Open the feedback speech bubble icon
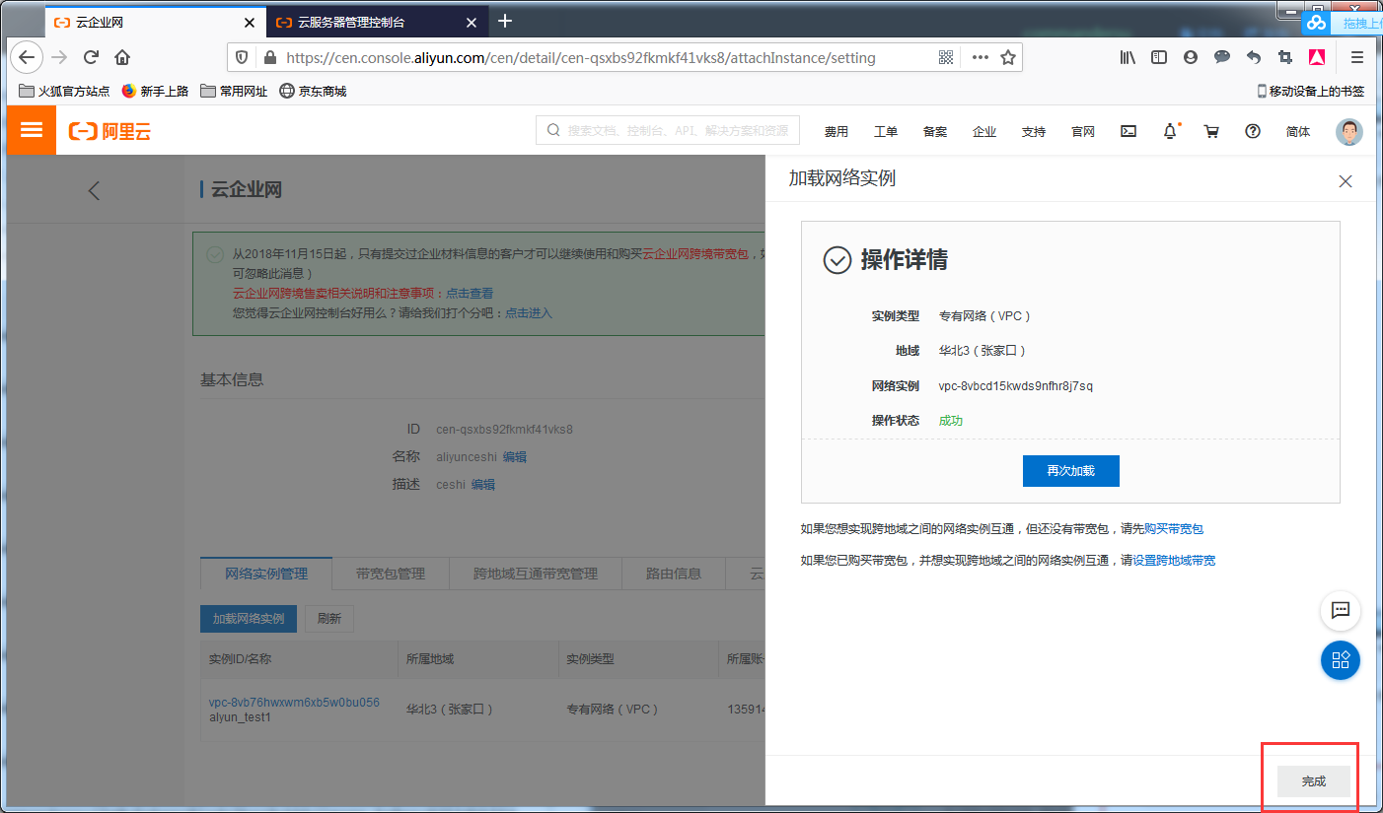1383x813 pixels. point(1340,611)
